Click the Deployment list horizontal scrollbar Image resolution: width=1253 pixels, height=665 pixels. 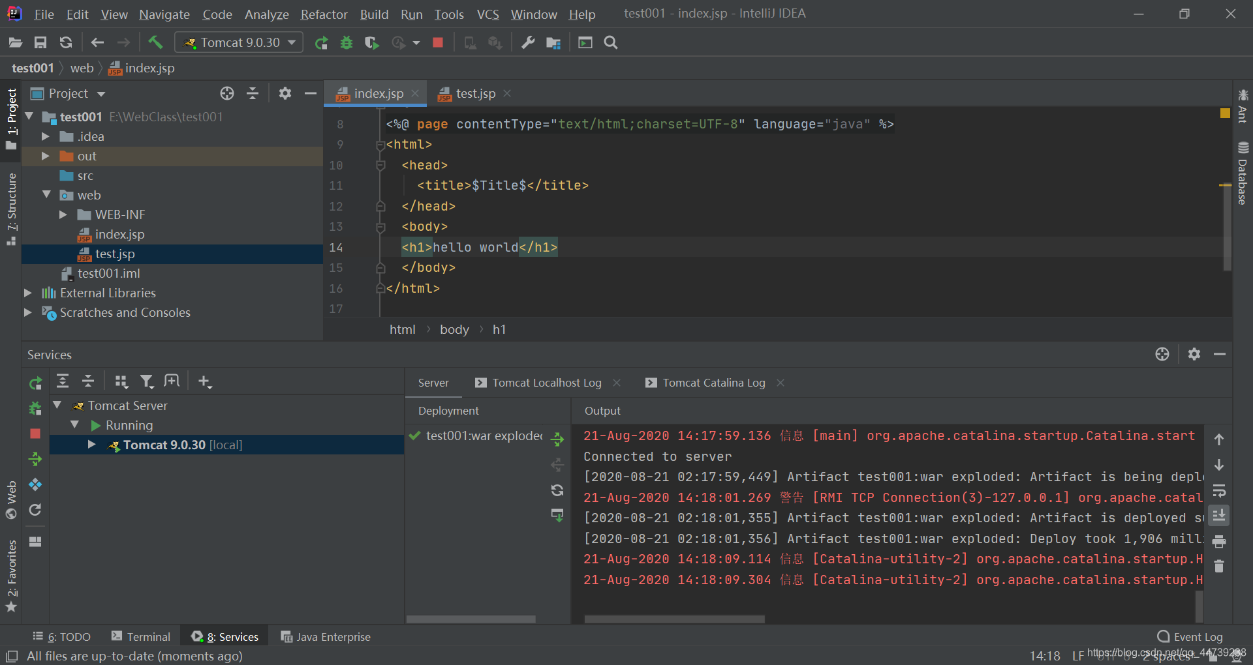click(471, 619)
